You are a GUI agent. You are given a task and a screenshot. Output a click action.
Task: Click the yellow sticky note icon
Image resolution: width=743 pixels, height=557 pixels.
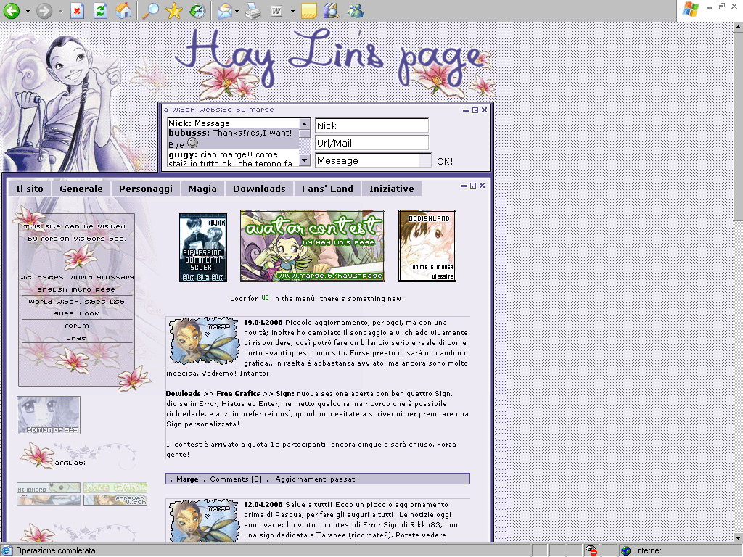[x=309, y=10]
